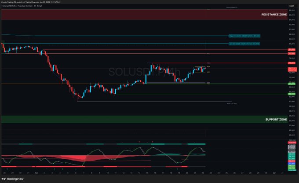Viewport: 299px width, 183px height.
Task: Click the red value tag atop the indicator scale
Action: 292,143
